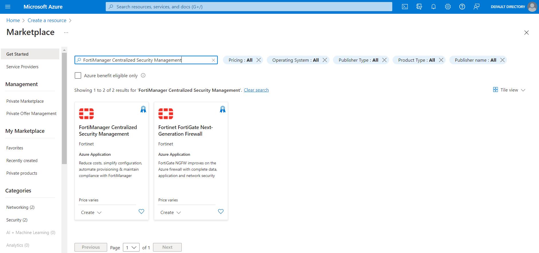Open the Help question mark icon
Screen dimensions: 539x253
click(462, 7)
